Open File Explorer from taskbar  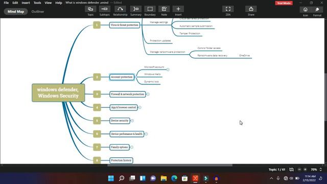163,178
